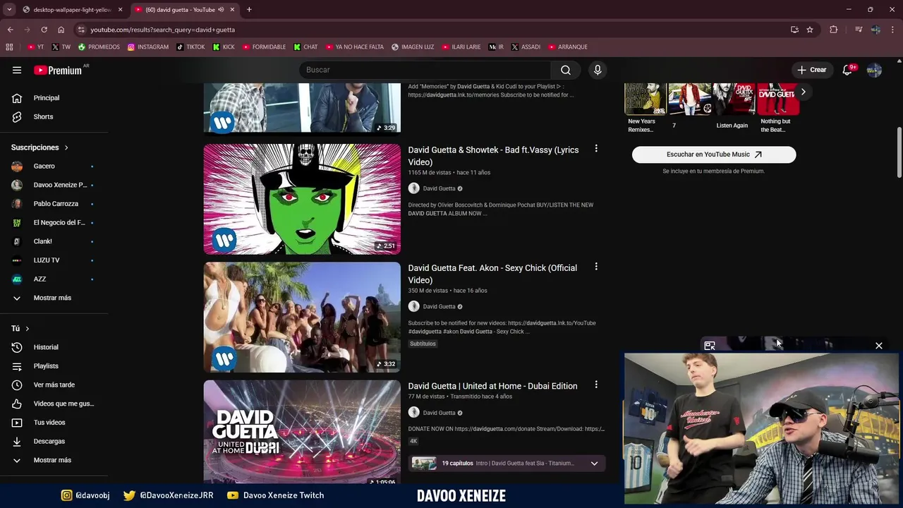Screen dimensions: 903x508
Task: Click the browser reload button
Action: pos(44,30)
